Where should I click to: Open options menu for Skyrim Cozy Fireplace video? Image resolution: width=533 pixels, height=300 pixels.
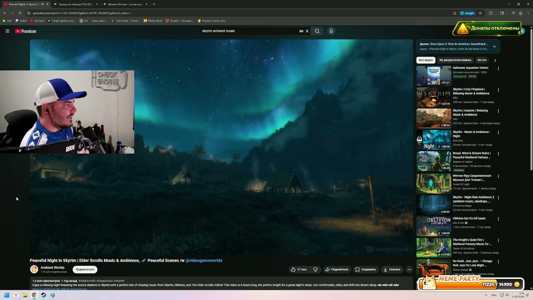tap(498, 90)
